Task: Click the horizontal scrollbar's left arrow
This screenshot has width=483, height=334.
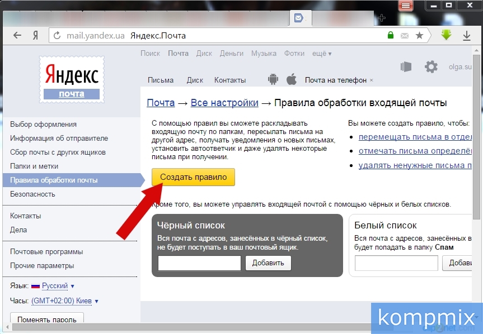Action: [x=7, y=327]
